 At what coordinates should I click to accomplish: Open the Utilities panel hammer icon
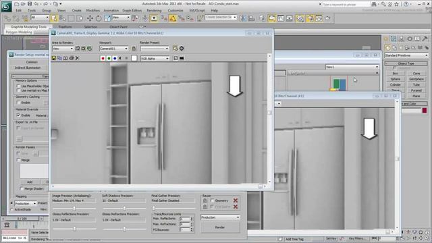425,39
